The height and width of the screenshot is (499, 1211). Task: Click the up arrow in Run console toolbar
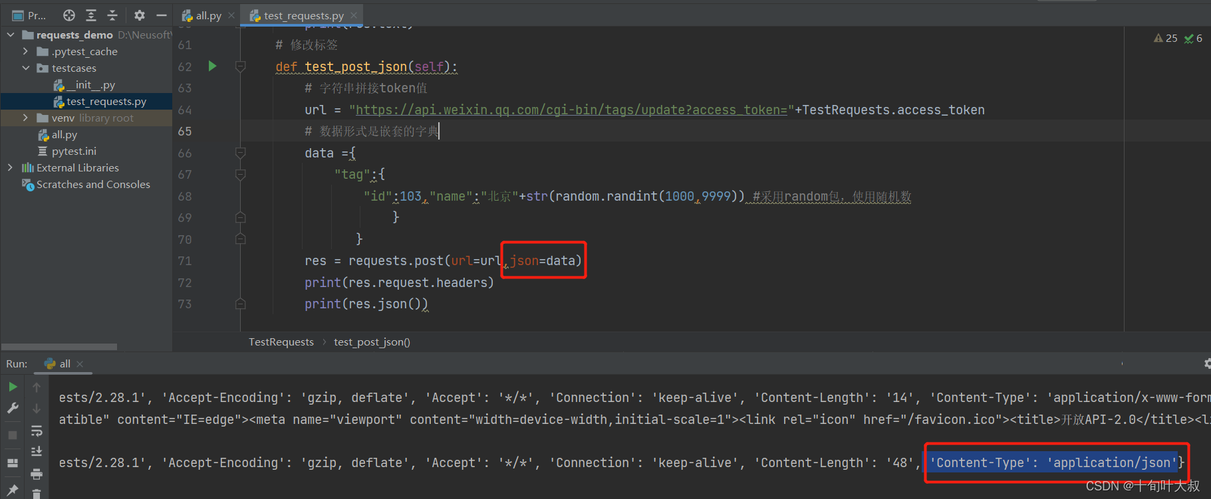click(x=37, y=387)
